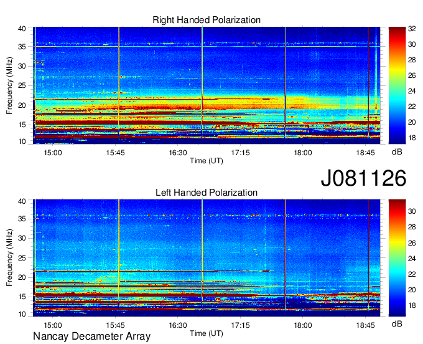Click the yellow region of the right-polarization colorbar
423x344 pixels.
click(x=397, y=71)
